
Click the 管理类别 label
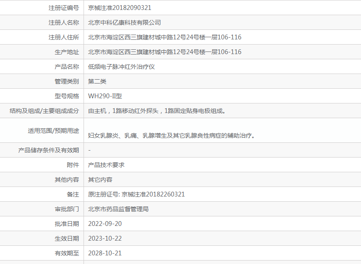67,81
